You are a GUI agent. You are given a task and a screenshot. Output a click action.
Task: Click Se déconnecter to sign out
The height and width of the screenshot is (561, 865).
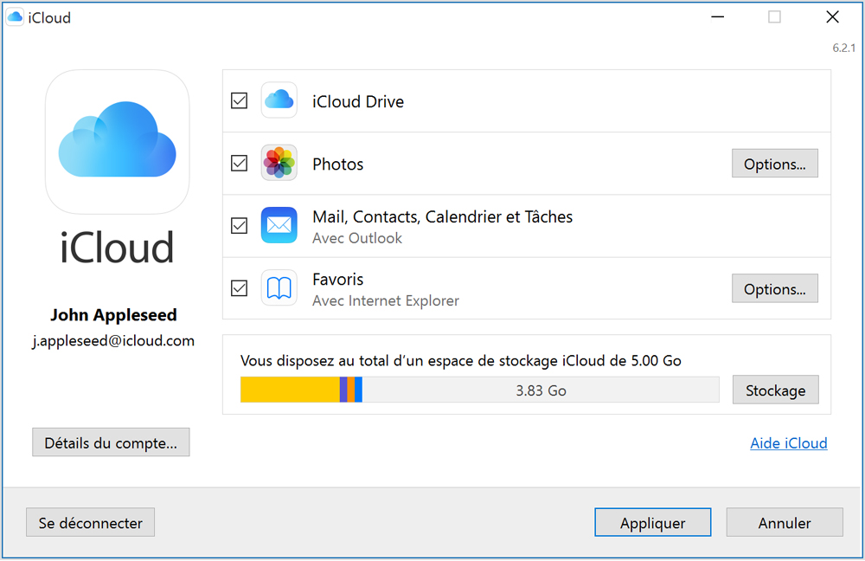[x=90, y=522]
